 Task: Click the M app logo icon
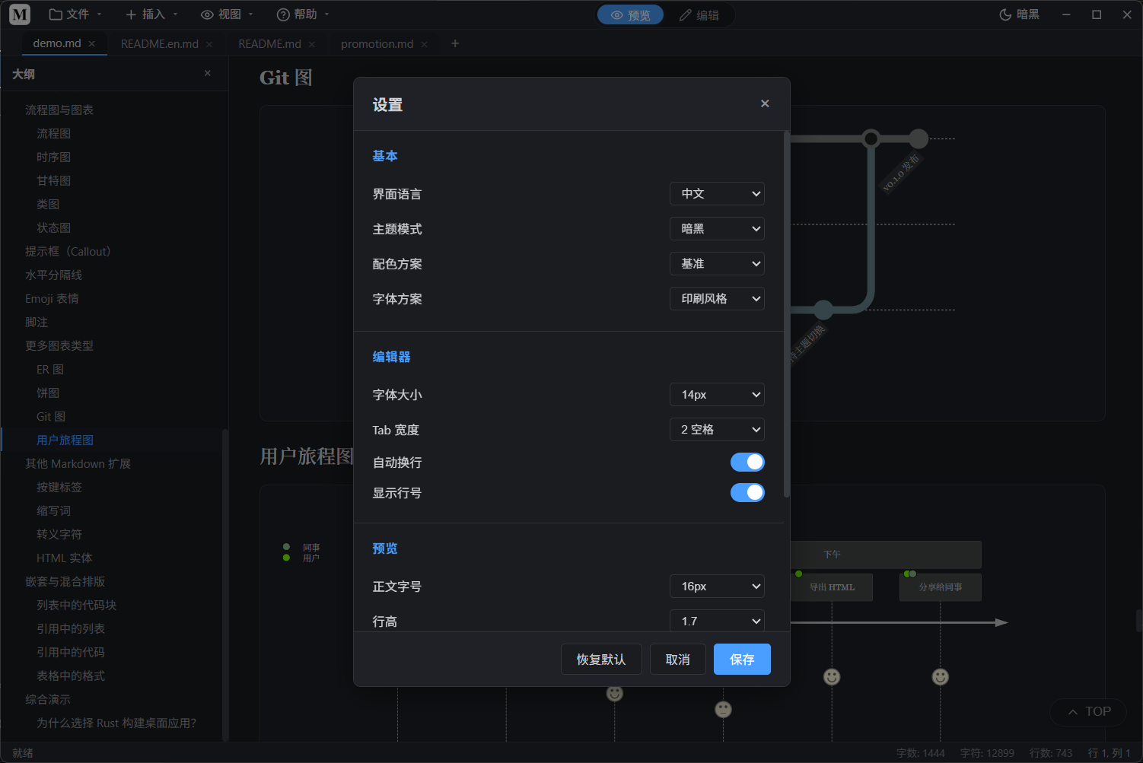(20, 14)
